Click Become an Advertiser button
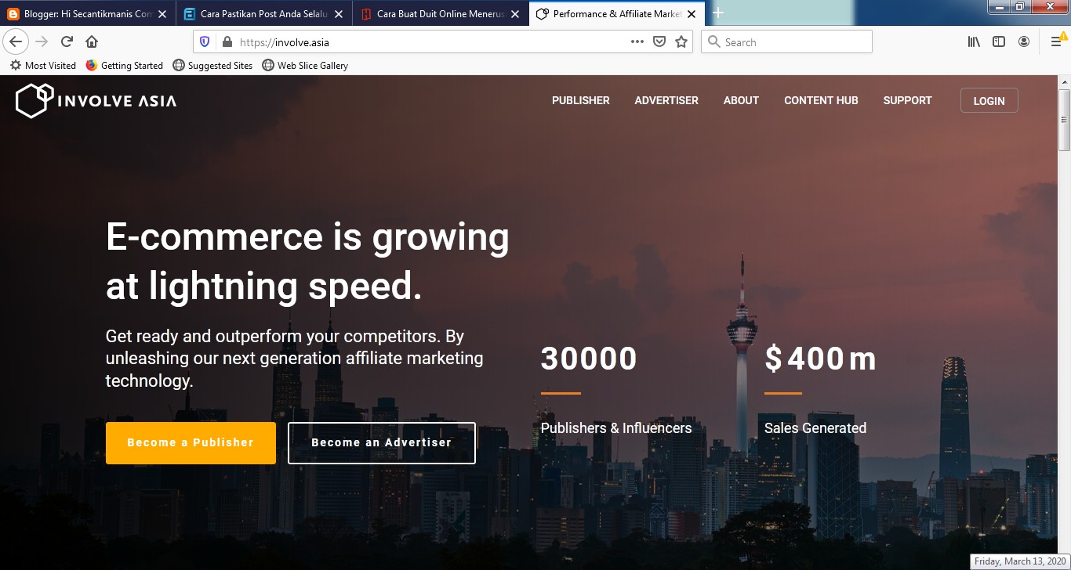This screenshot has width=1071, height=570. [x=382, y=443]
